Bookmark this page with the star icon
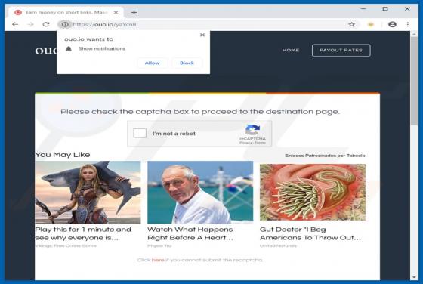Image resolution: width=423 pixels, height=284 pixels. point(351,24)
